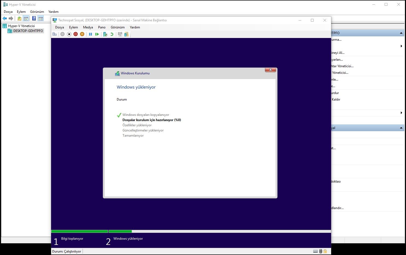Click the last icon in the VM toolbar

(126, 34)
